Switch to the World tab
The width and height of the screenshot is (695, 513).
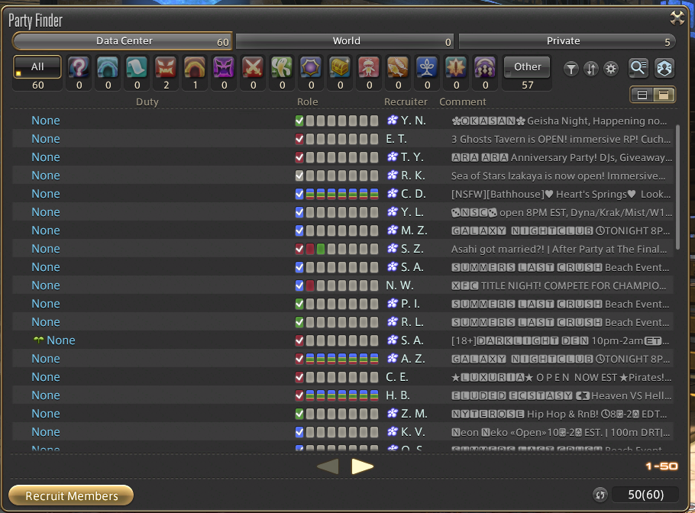tap(345, 41)
